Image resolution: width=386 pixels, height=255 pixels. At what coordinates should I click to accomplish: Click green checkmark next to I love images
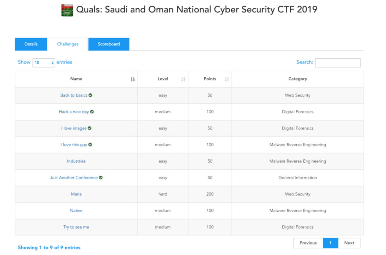(x=90, y=128)
